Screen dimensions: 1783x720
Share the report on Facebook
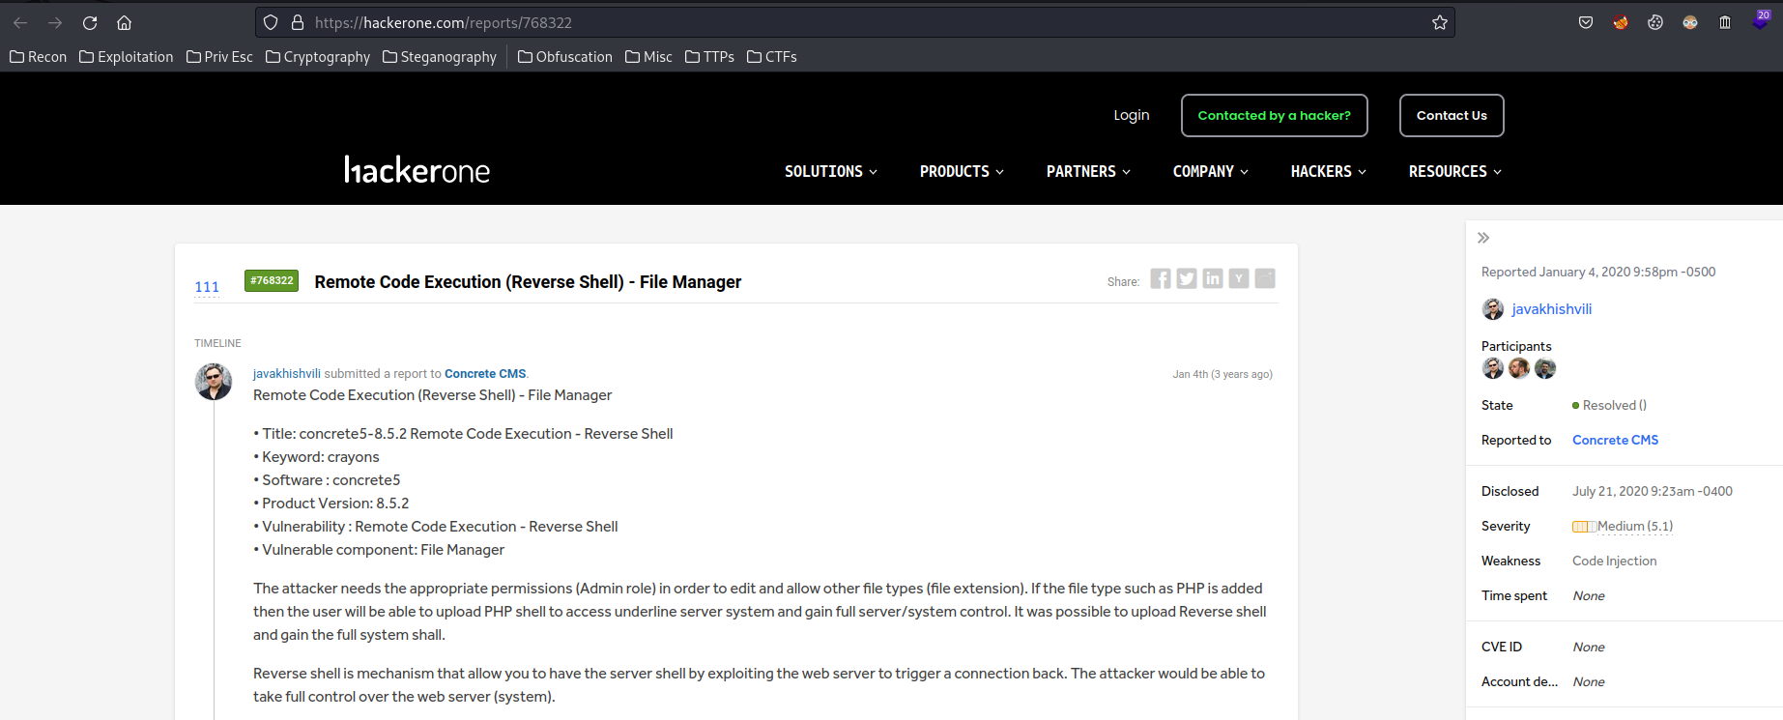[x=1161, y=278]
